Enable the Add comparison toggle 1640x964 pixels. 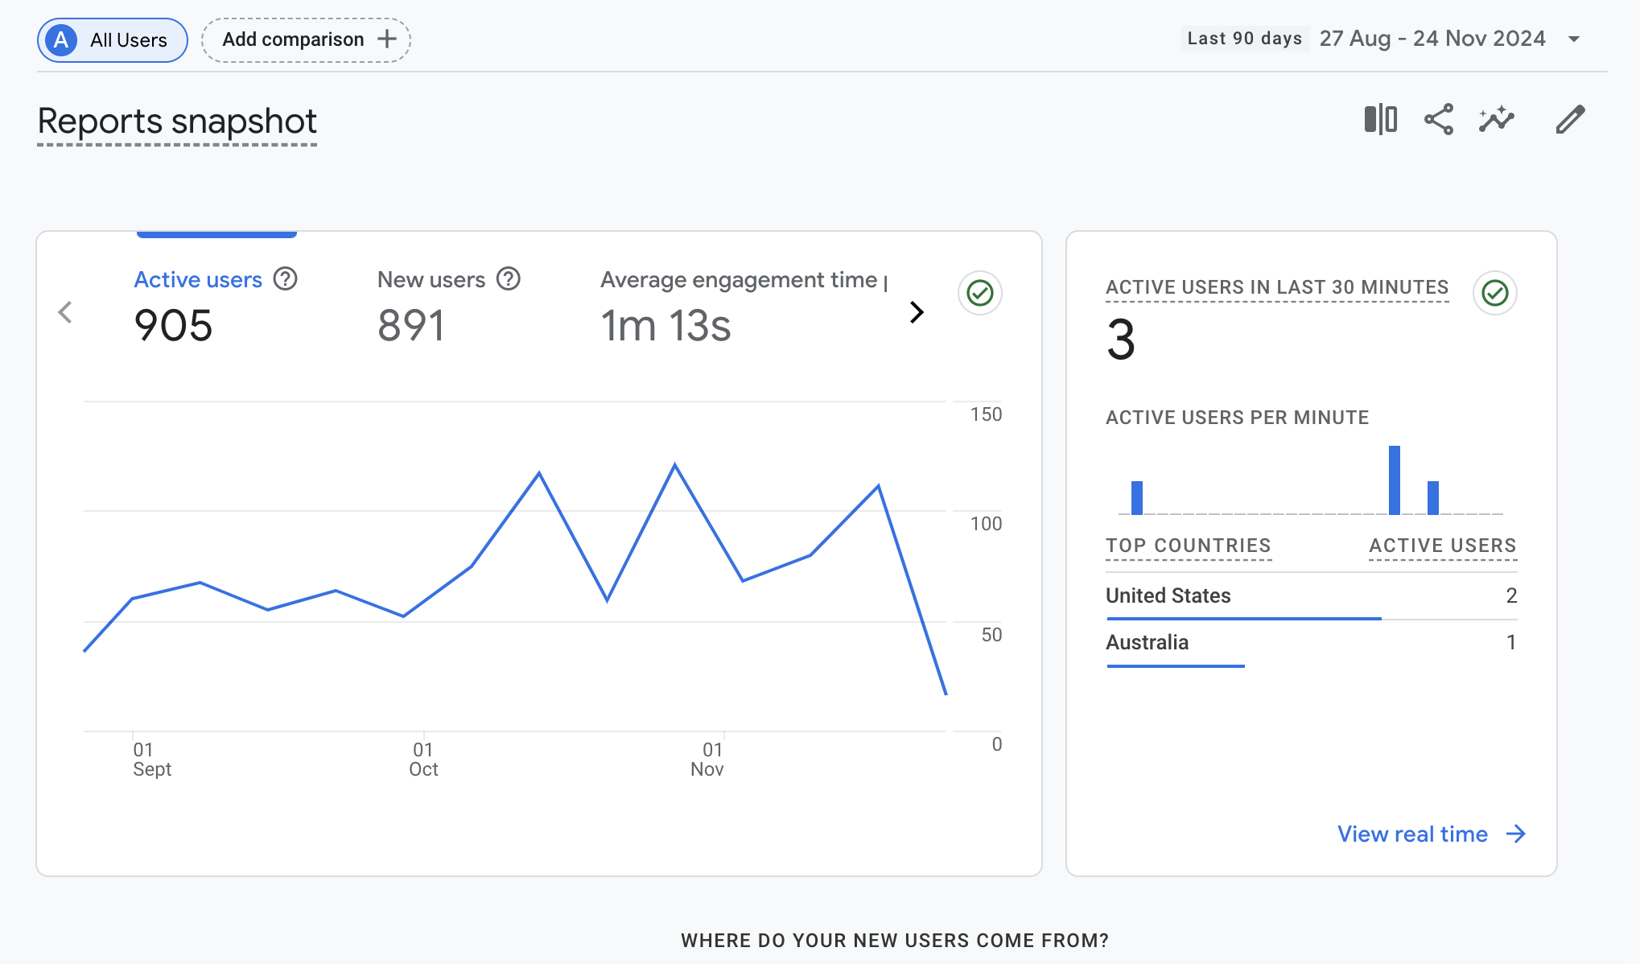coord(305,39)
